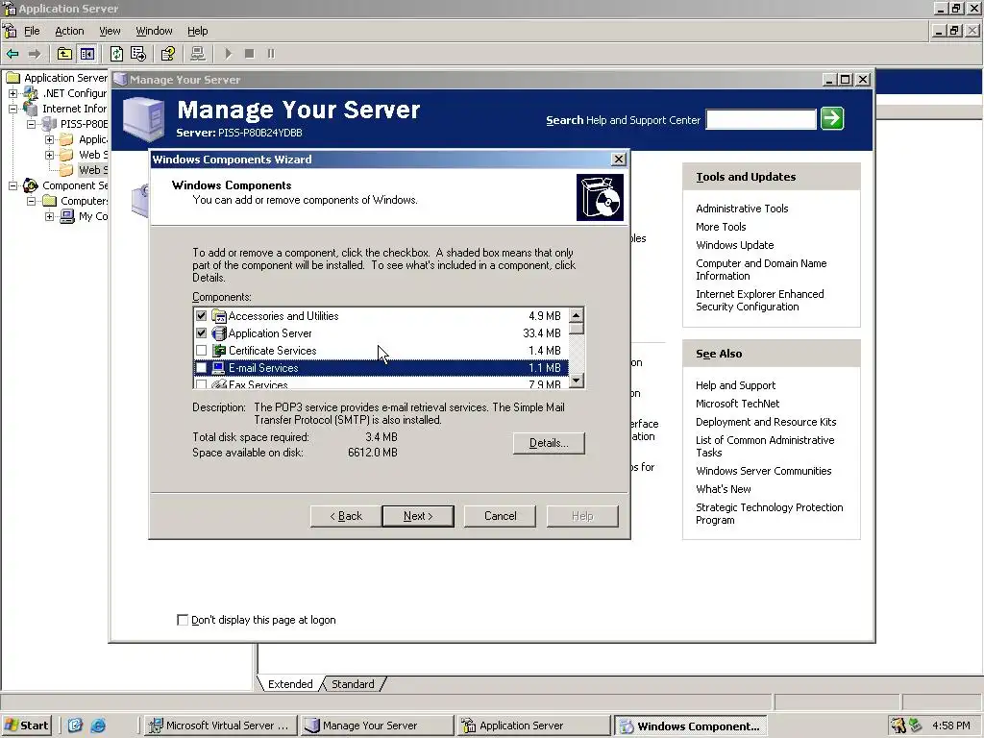Select the Computers folder icon in tree
The height and width of the screenshot is (738, 984).
49,201
